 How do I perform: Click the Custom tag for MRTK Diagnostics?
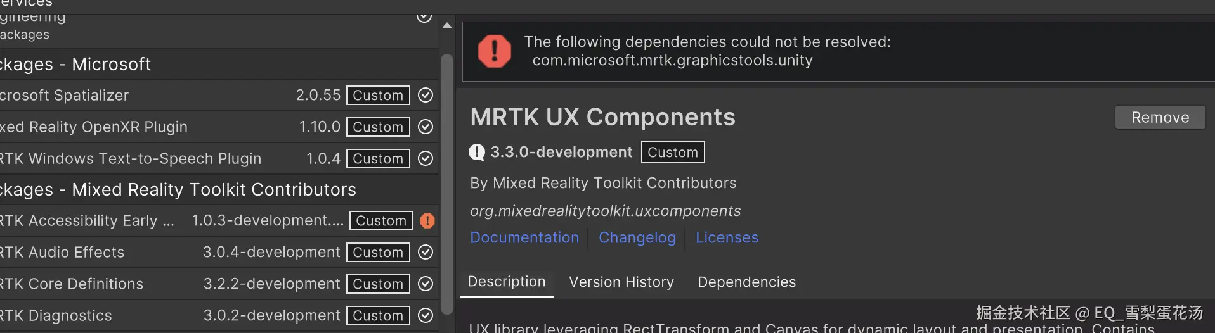click(x=378, y=315)
